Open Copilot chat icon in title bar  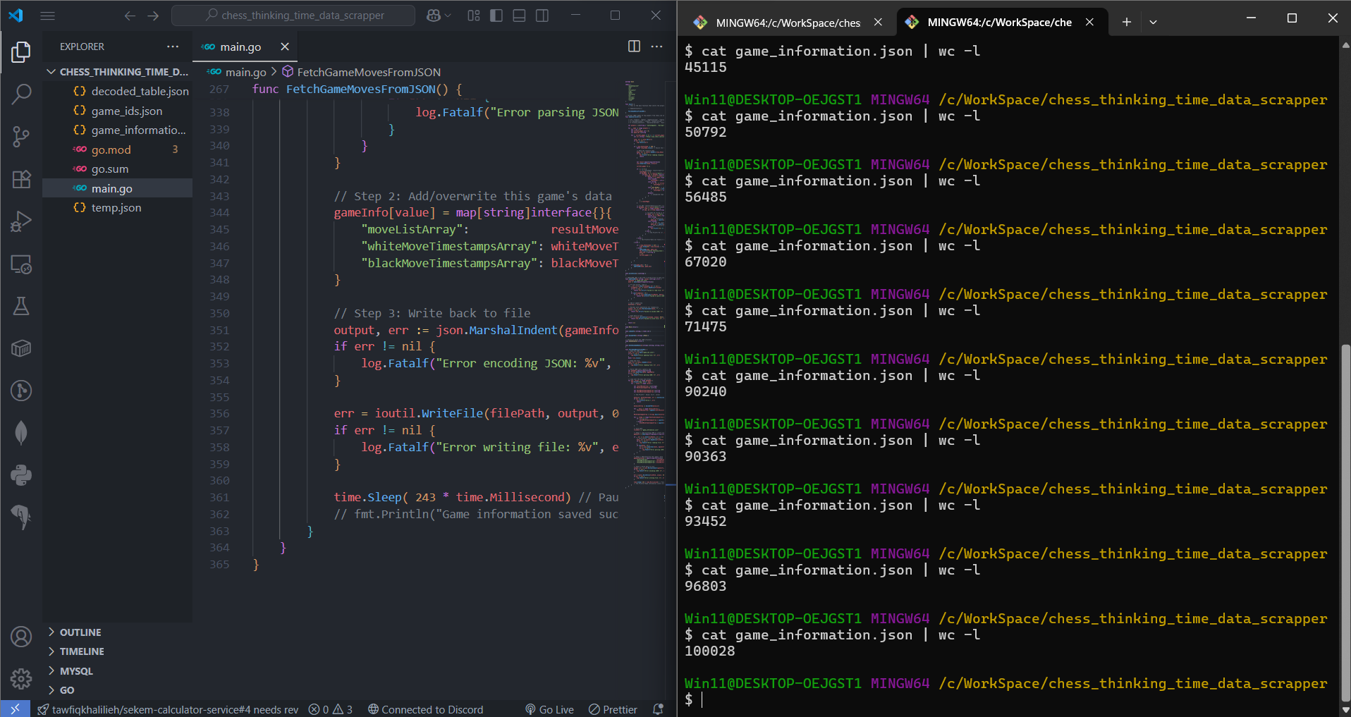click(x=434, y=16)
